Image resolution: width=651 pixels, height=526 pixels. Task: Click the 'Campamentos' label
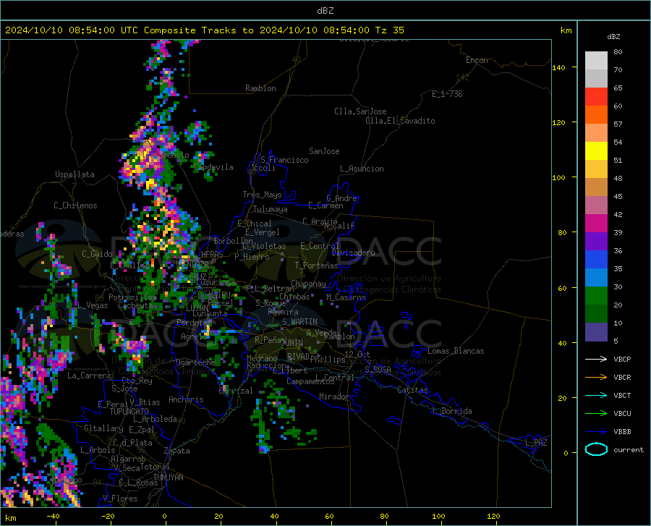tap(310, 381)
